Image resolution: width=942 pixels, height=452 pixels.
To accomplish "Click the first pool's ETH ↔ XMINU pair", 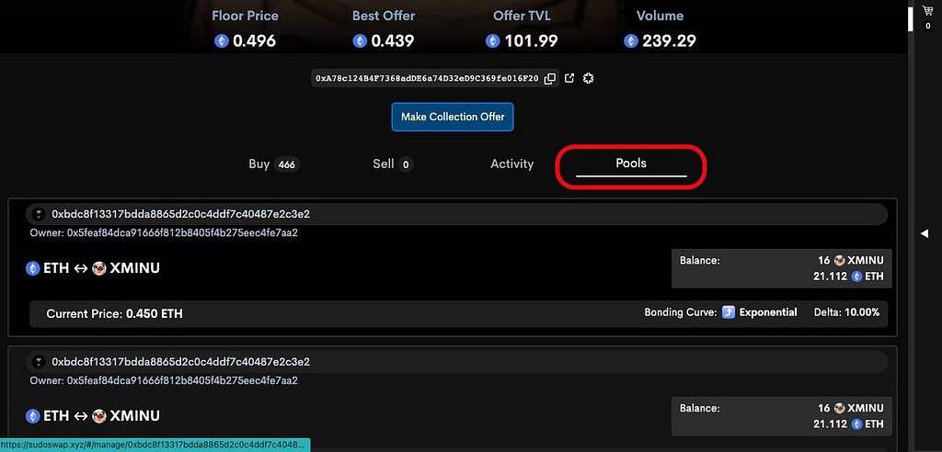I will (93, 268).
